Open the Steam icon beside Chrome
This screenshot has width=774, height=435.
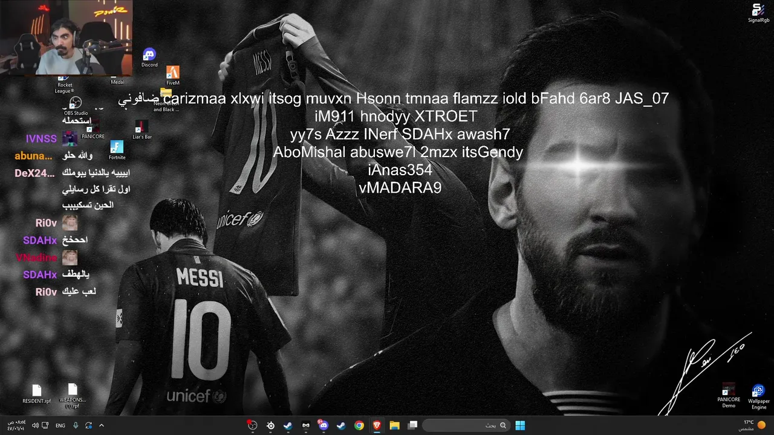tap(341, 425)
